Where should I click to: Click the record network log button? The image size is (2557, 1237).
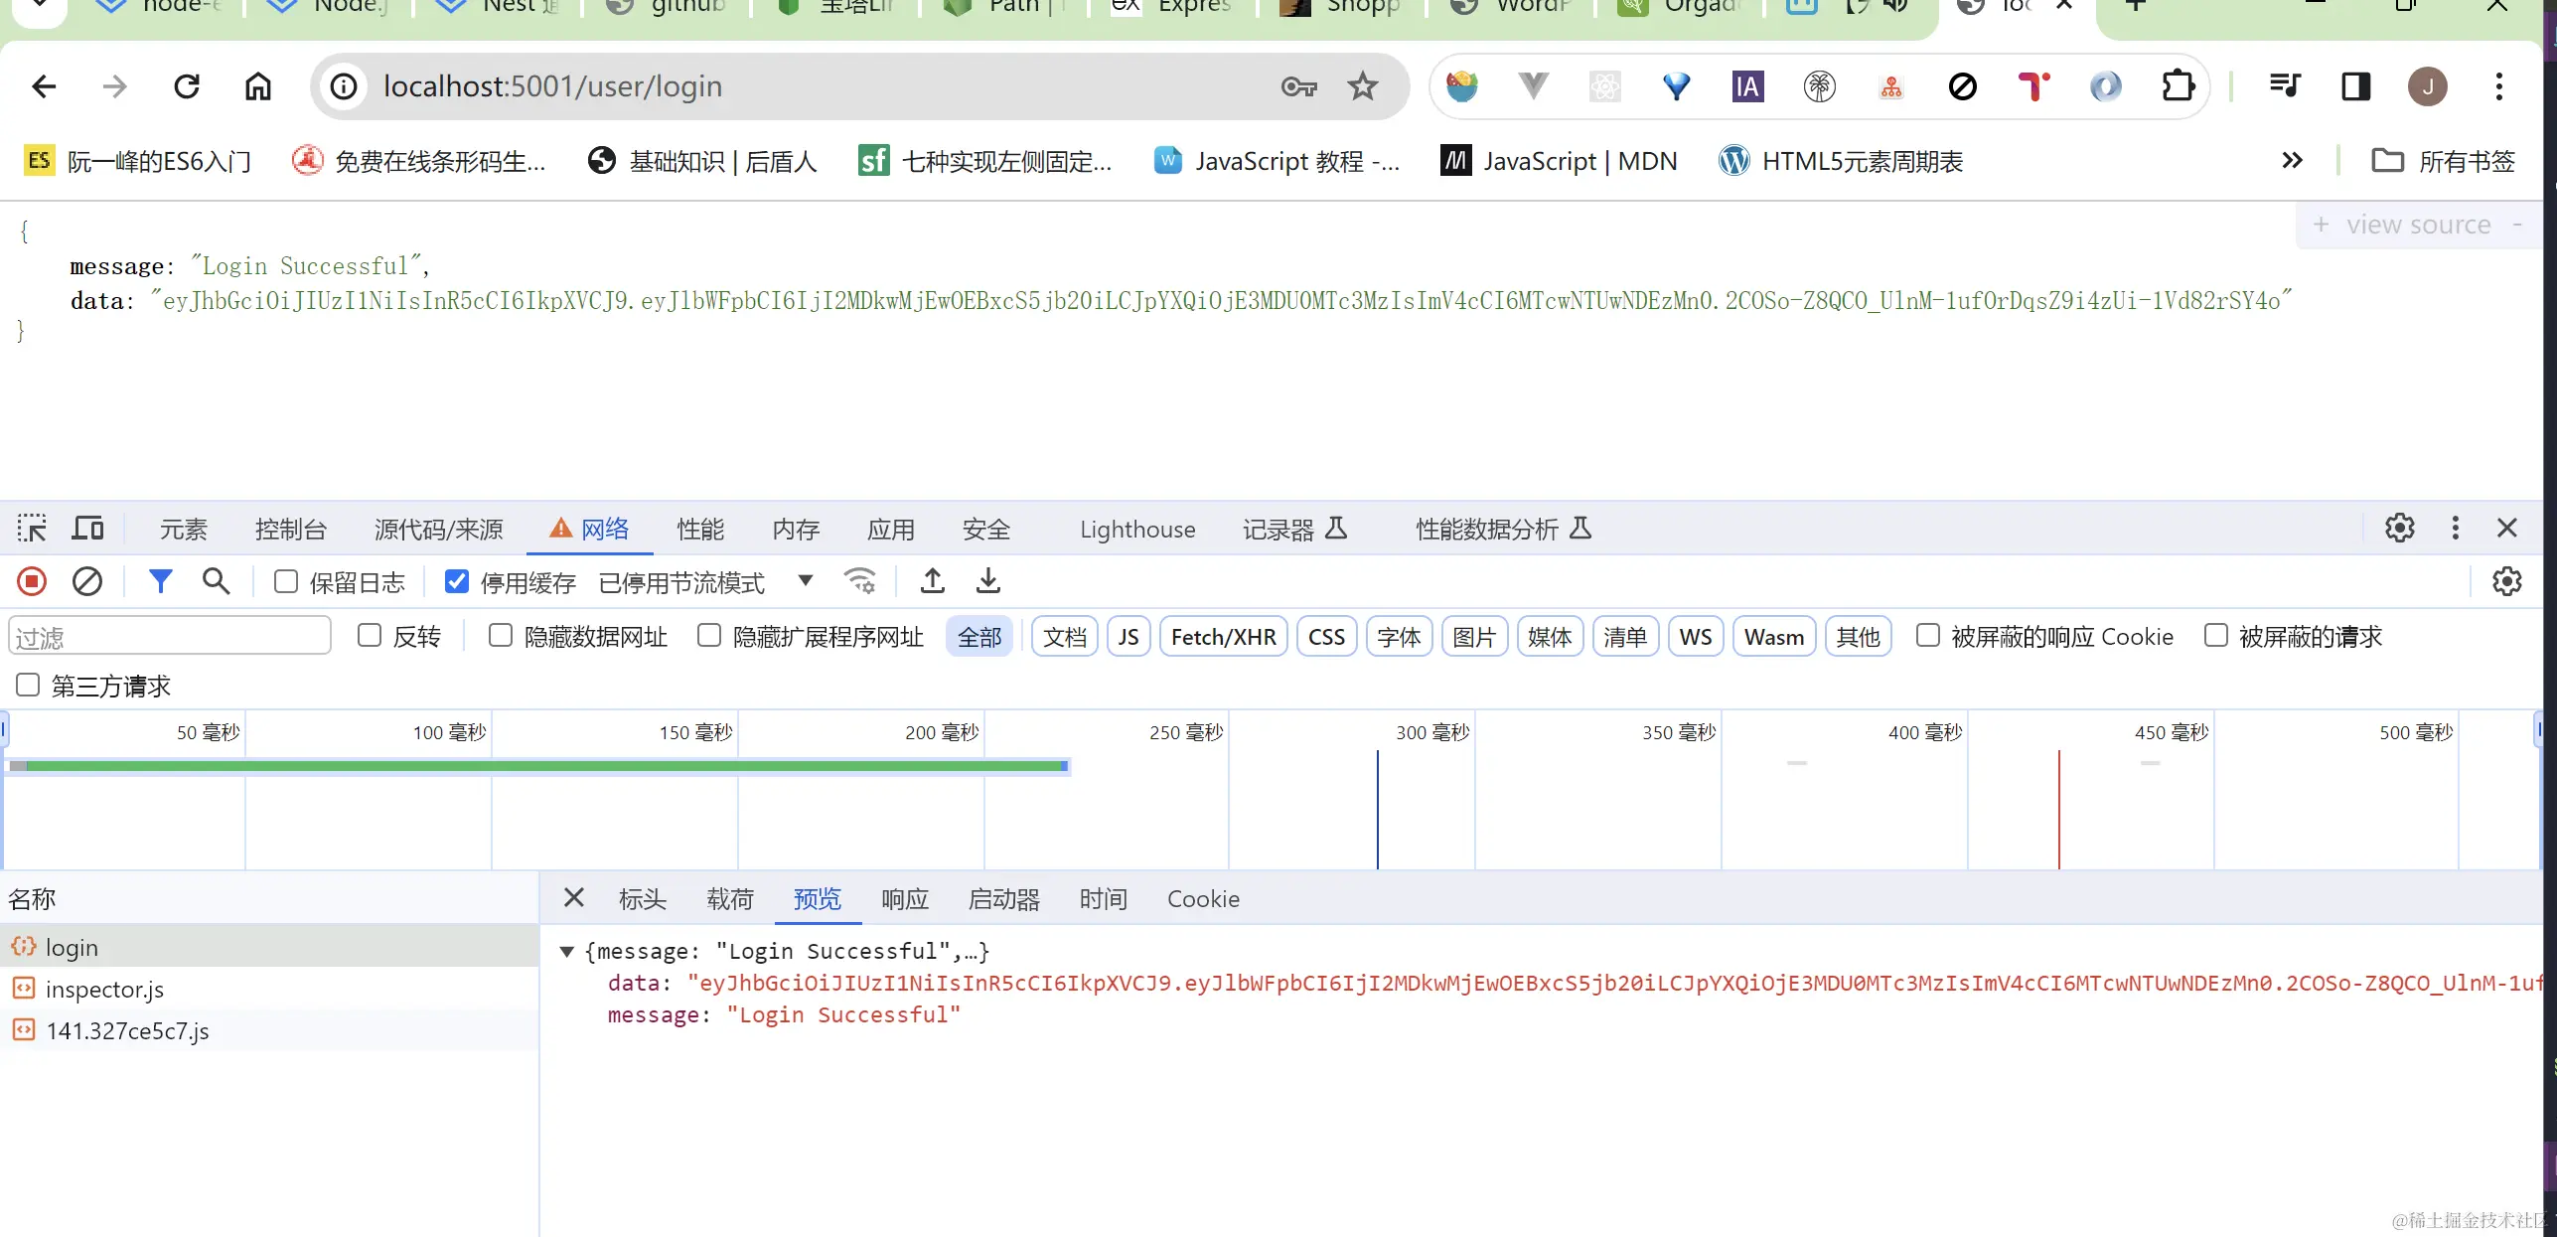pyautogui.click(x=32, y=581)
